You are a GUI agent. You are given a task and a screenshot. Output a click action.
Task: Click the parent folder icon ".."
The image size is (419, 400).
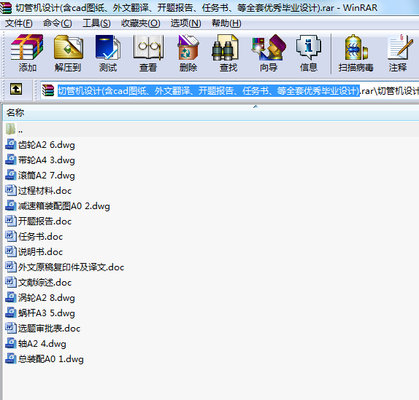pyautogui.click(x=11, y=129)
